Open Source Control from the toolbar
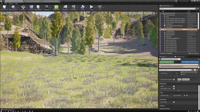Image resolution: width=200 pixels, height=112 pixels. coord(13,7)
